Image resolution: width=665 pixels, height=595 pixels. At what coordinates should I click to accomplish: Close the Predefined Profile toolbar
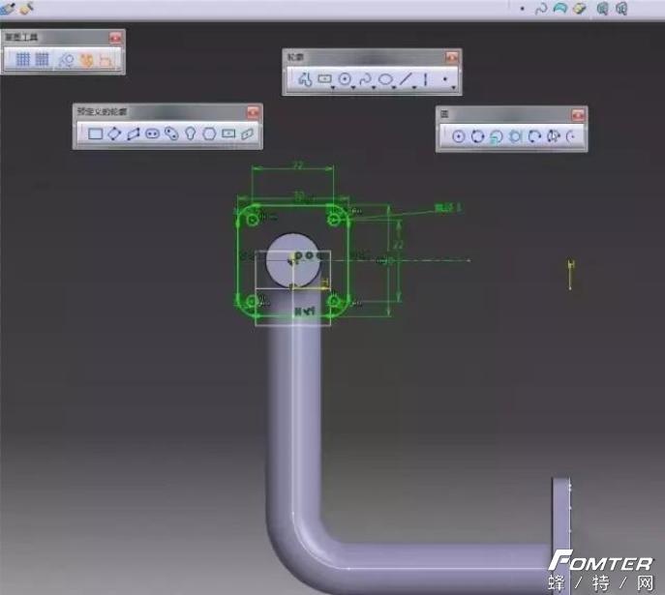click(254, 112)
